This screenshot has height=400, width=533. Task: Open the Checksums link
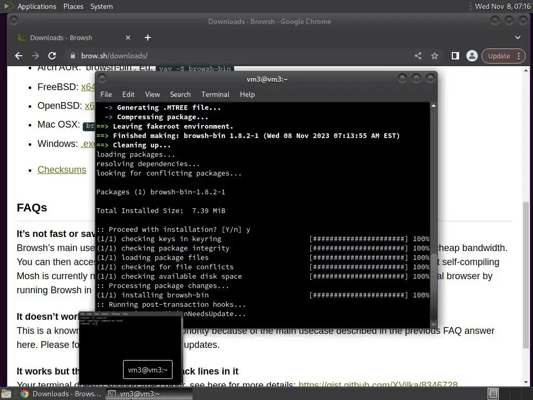coord(62,170)
